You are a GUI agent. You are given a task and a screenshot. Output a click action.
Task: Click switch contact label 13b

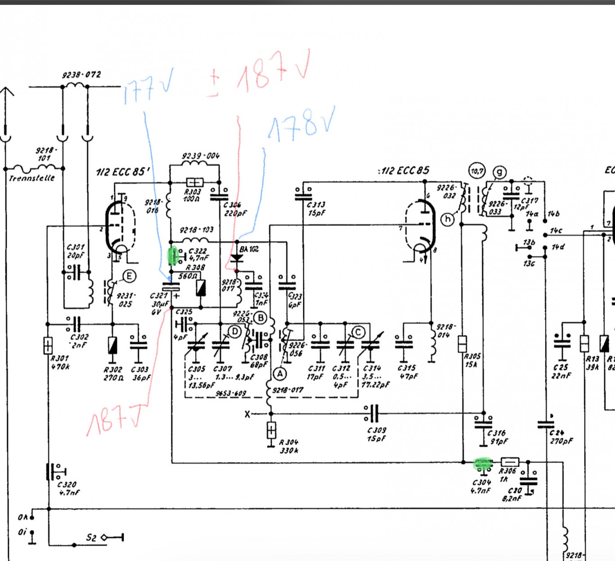coord(529,243)
